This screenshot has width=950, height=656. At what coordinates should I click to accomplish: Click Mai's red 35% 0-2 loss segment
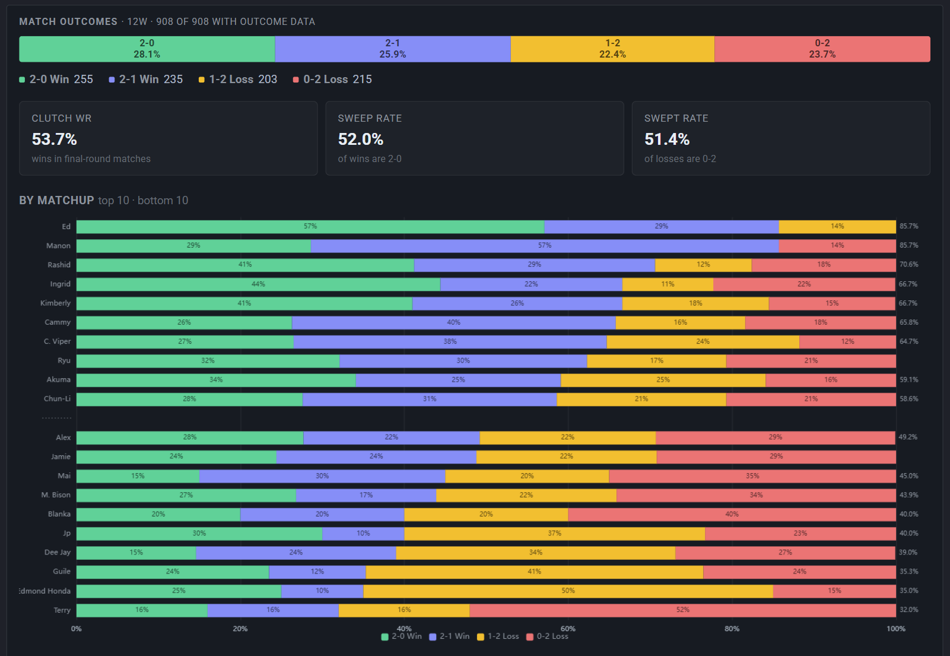(752, 476)
